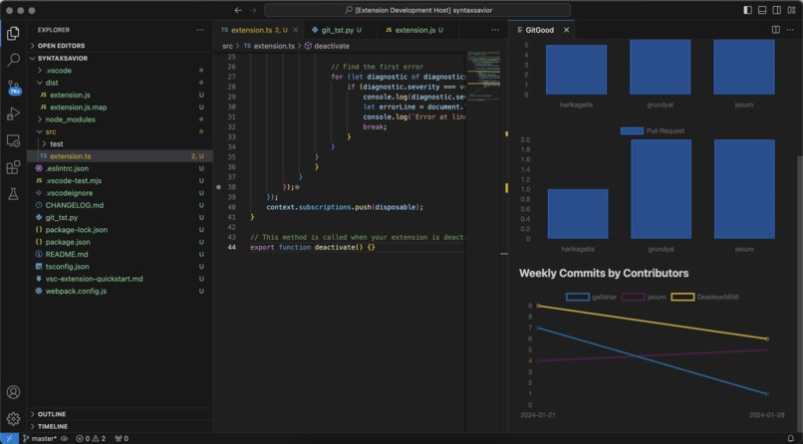
Task: Open package.json in the explorer
Action: coord(120,242)
